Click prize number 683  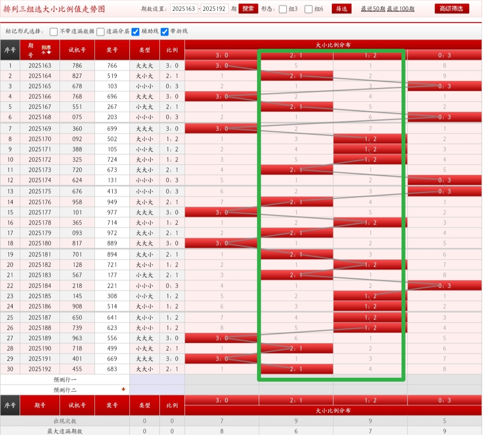click(112, 369)
